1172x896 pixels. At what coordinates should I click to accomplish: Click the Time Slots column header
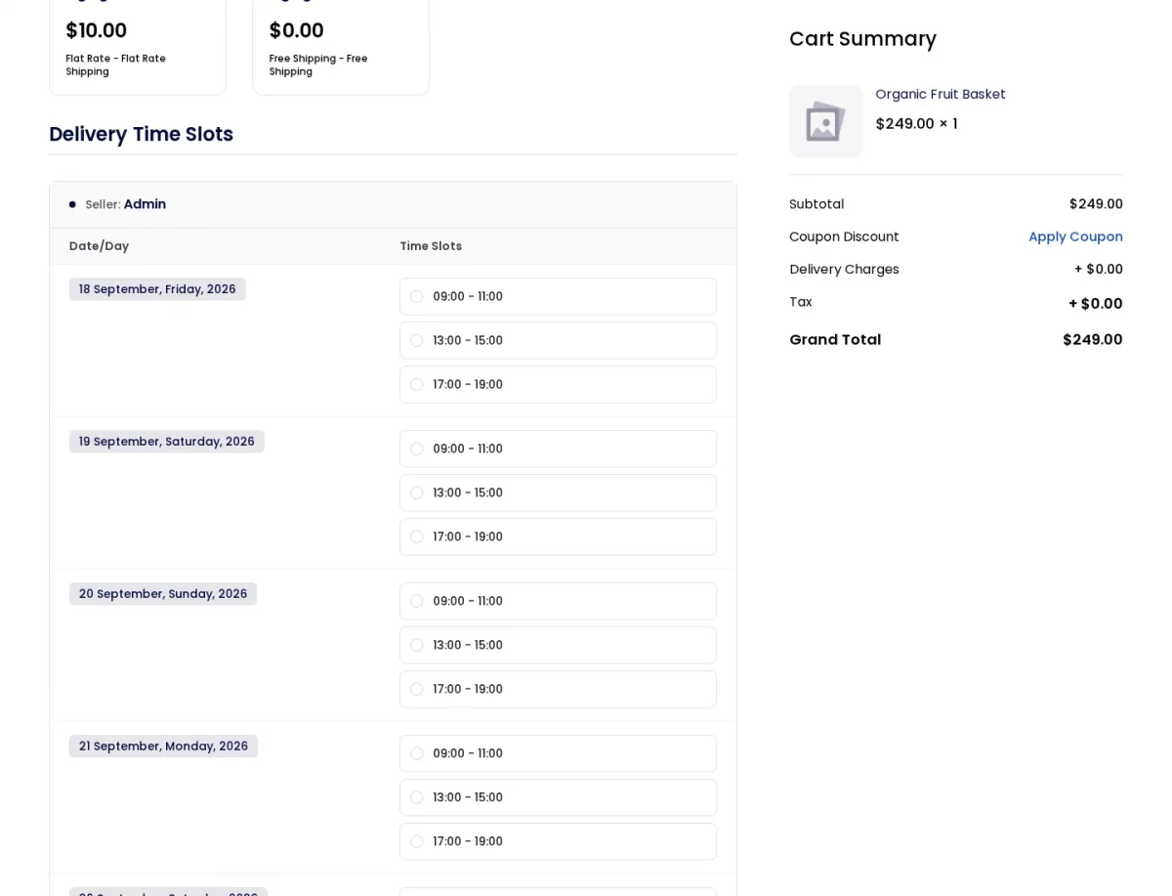431,246
